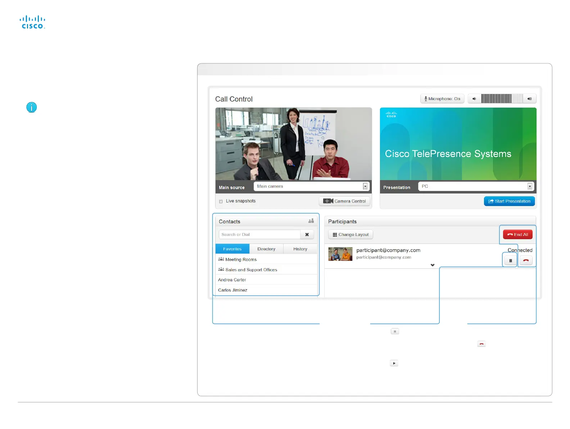Click the Participants panel header
570x429 pixels.
point(430,221)
